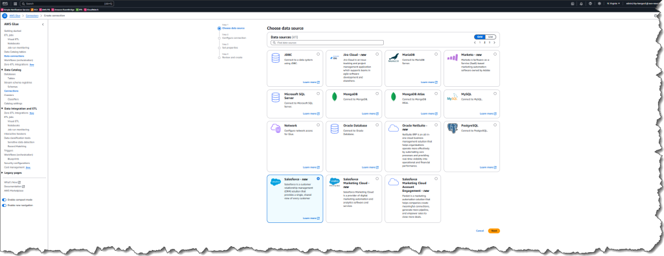Click the Cancel link
The image size is (664, 256).
pyautogui.click(x=480, y=231)
